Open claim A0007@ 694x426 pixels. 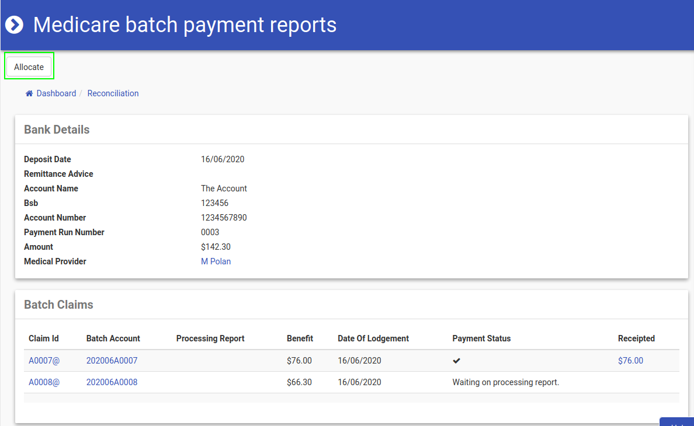coord(44,361)
